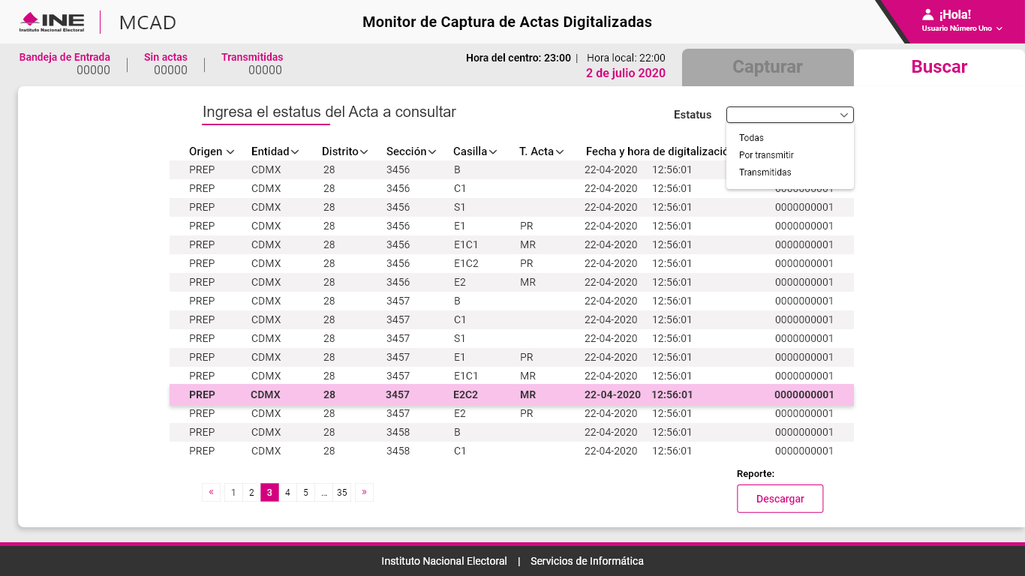Download the report with Descargar
This screenshot has width=1025, height=576.
780,499
